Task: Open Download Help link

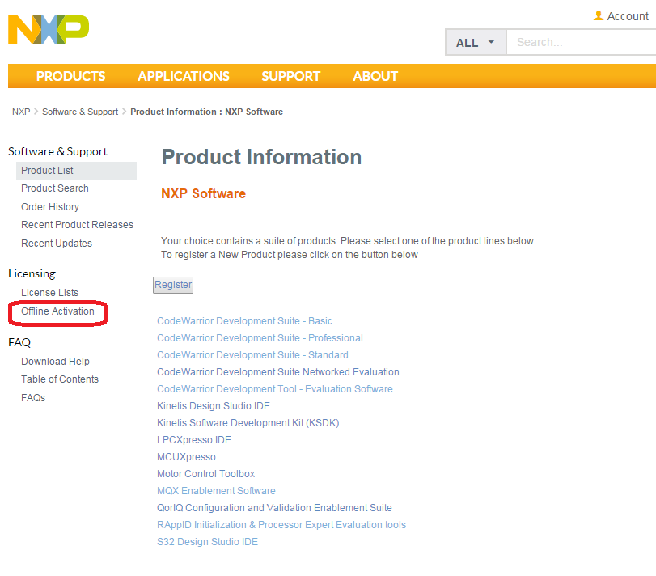Action: tap(55, 362)
